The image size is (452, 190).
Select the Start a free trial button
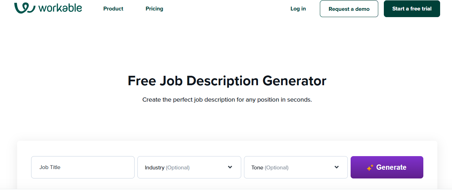pos(412,9)
